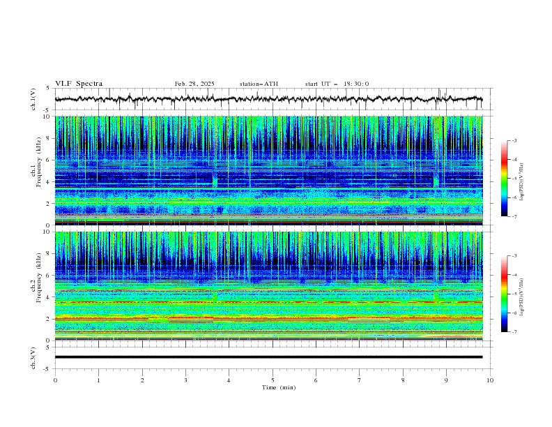This screenshot has height=427, width=552.
Task: Click time axis tick label "6"
Action: 316,380
